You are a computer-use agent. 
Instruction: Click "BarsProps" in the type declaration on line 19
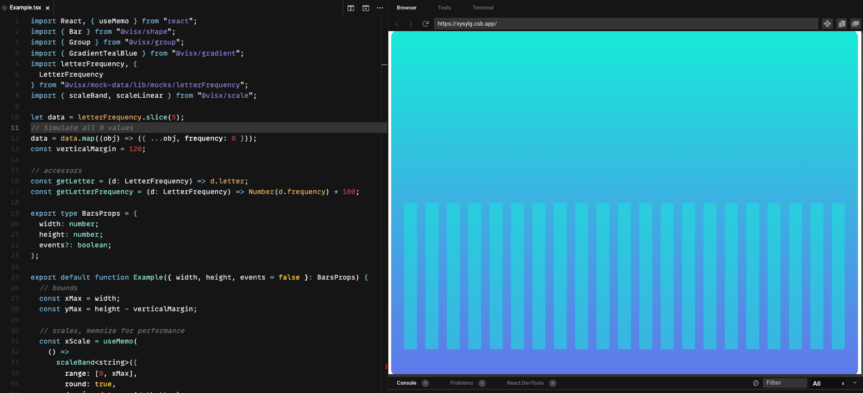click(101, 213)
